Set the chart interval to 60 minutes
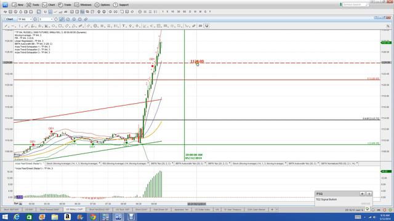 pos(185,12)
